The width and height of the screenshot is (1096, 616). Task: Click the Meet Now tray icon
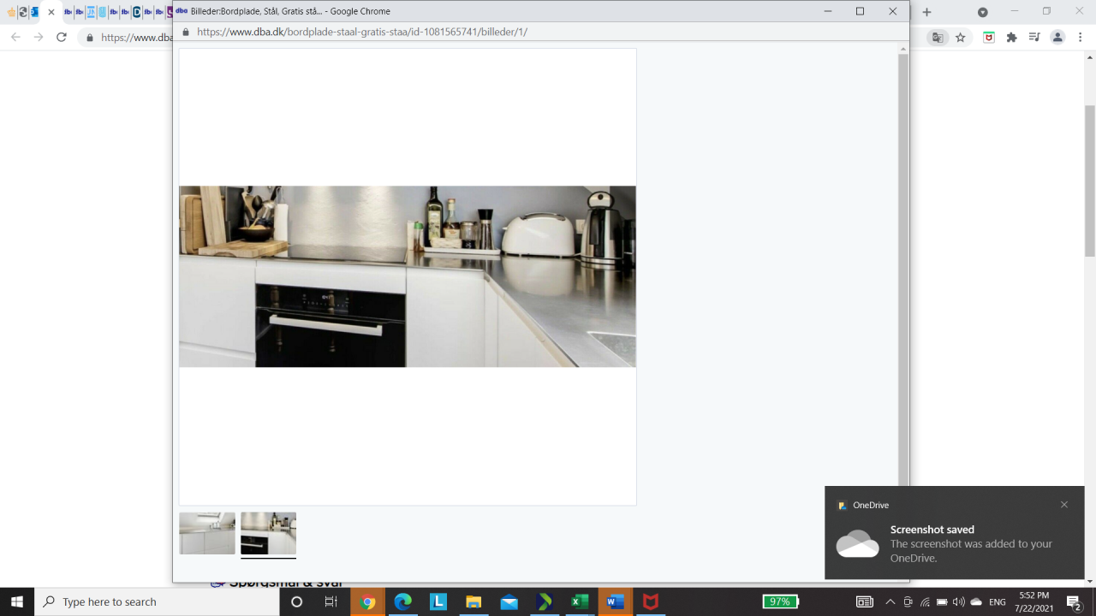908,601
